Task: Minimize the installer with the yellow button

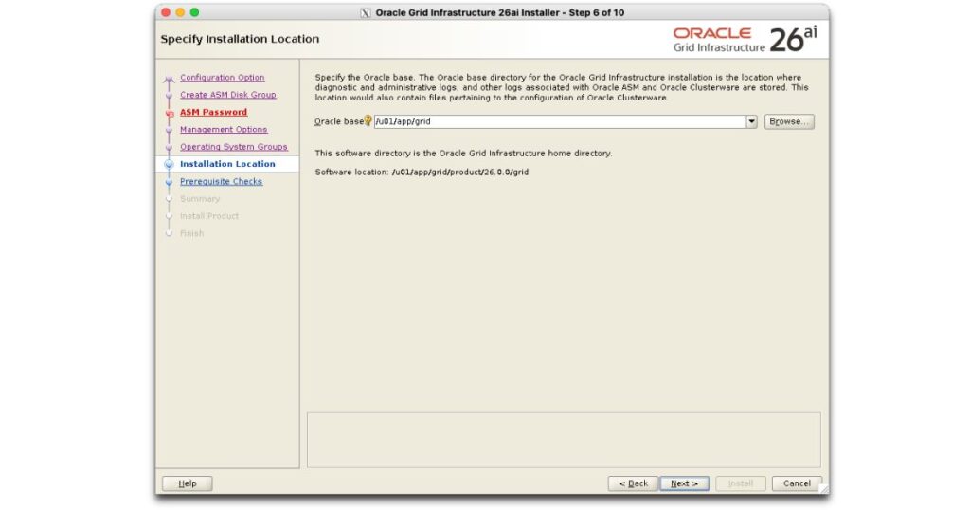Action: pos(180,12)
